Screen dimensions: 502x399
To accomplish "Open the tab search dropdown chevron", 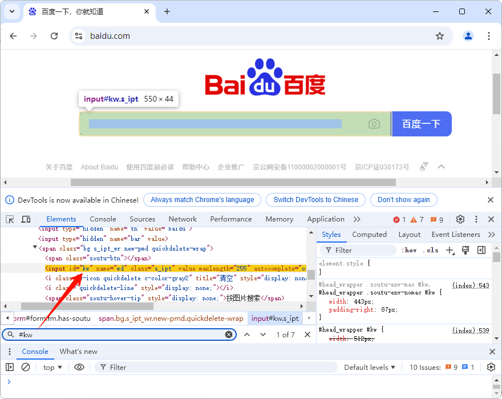I will 12,11.
